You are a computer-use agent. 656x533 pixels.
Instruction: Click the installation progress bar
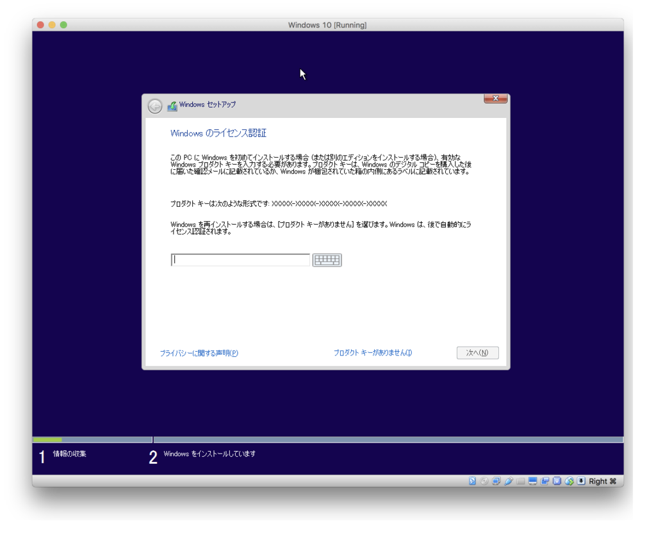[x=328, y=439]
